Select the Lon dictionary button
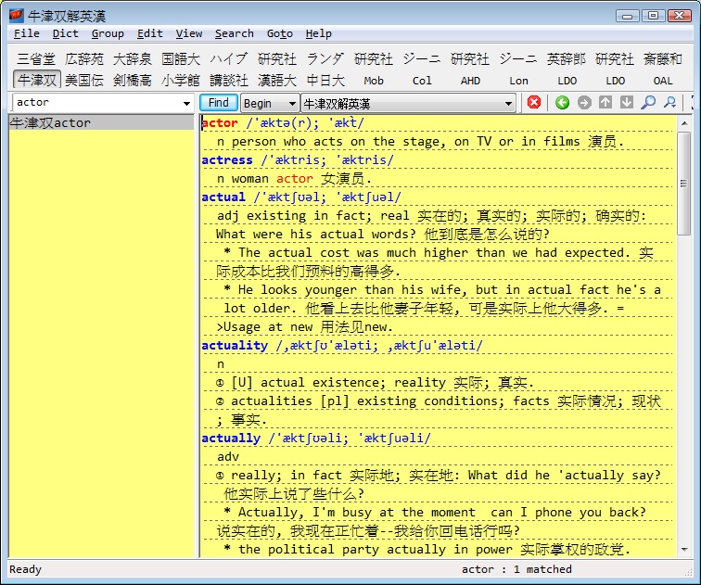The width and height of the screenshot is (701, 585). (x=518, y=81)
